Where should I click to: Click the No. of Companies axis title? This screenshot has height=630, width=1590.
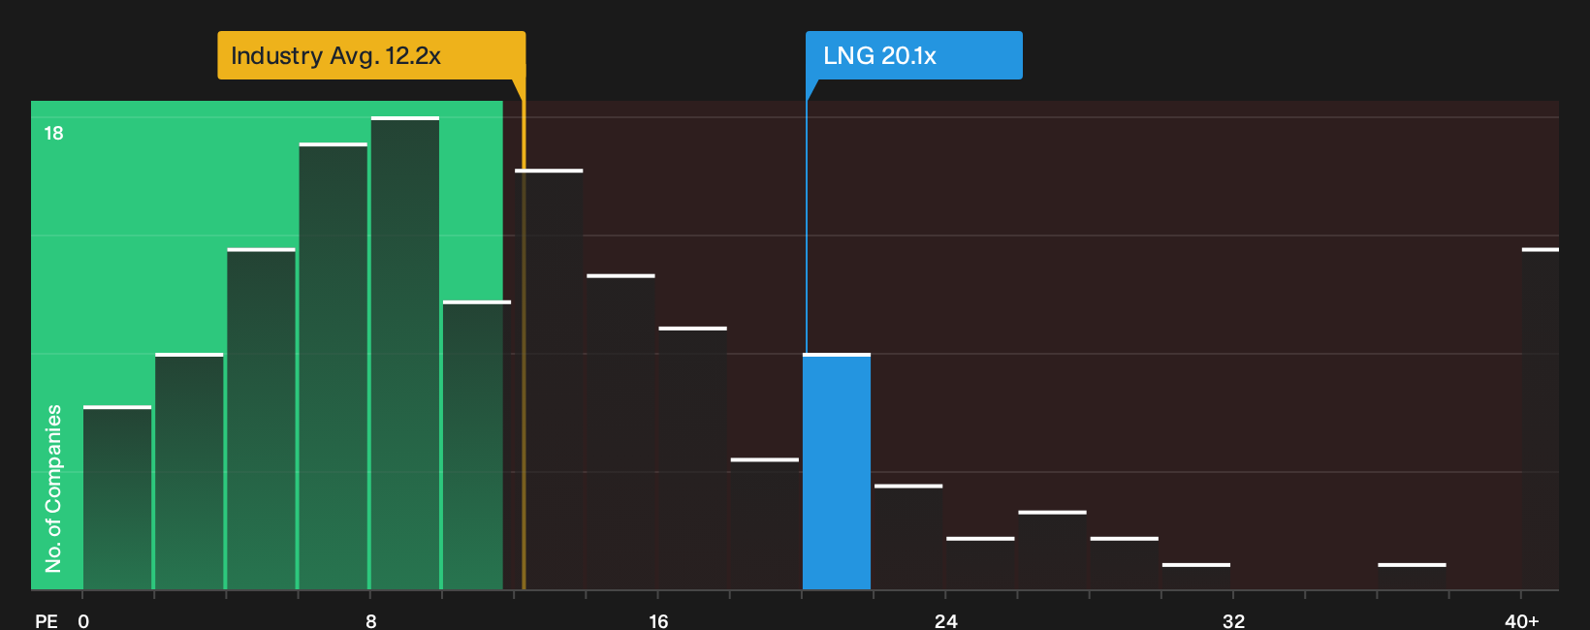(53, 488)
